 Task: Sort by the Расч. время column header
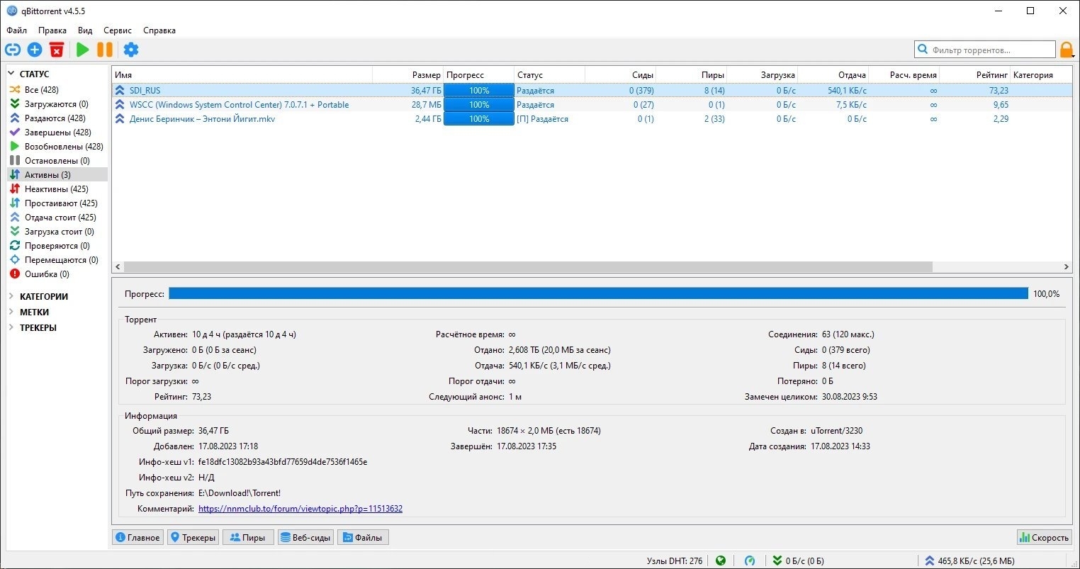pyautogui.click(x=904, y=75)
